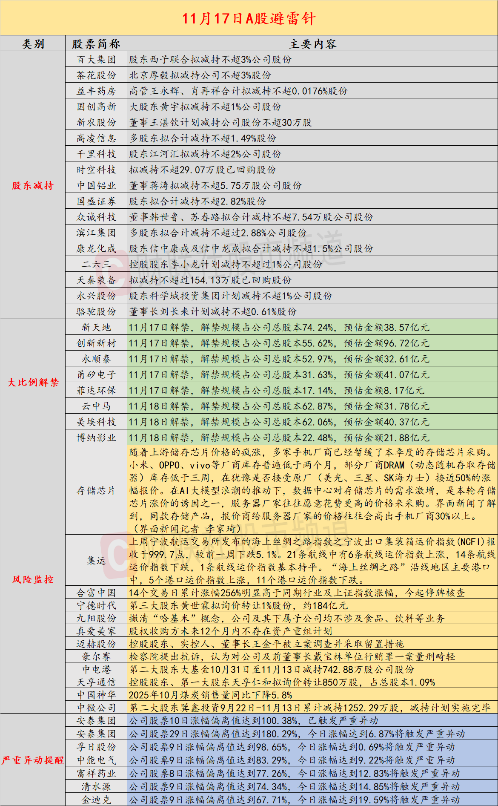Click the 类别 column header

[33, 44]
